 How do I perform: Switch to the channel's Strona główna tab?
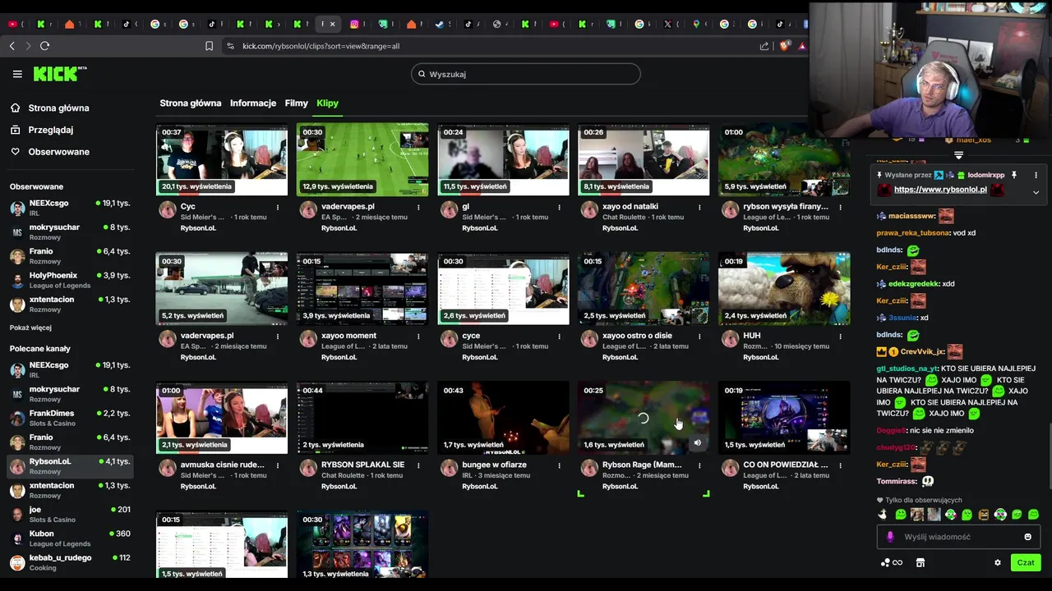[x=191, y=103]
